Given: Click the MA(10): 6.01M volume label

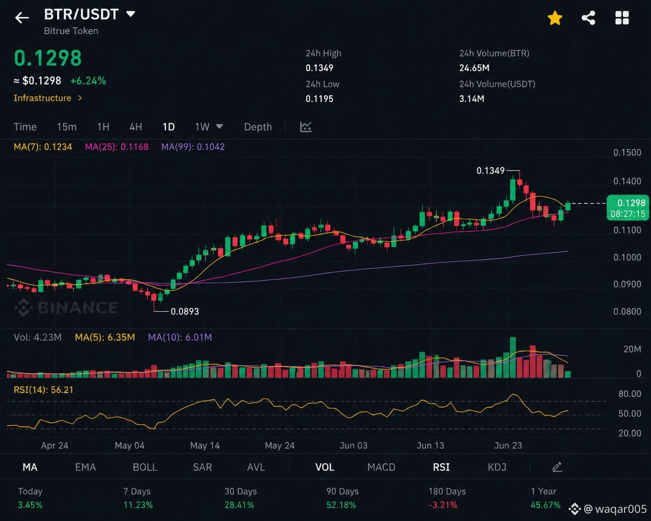Looking at the screenshot, I should (x=180, y=337).
